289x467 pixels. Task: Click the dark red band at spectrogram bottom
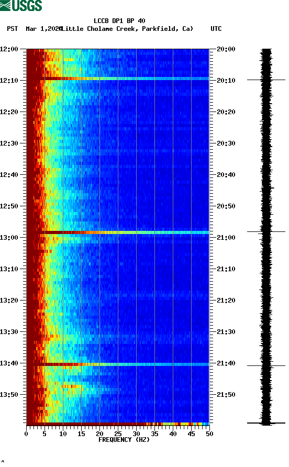click(118, 424)
